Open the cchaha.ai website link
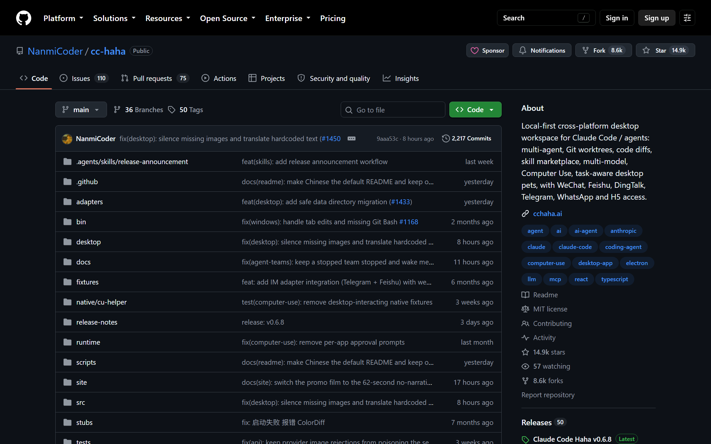 (547, 213)
